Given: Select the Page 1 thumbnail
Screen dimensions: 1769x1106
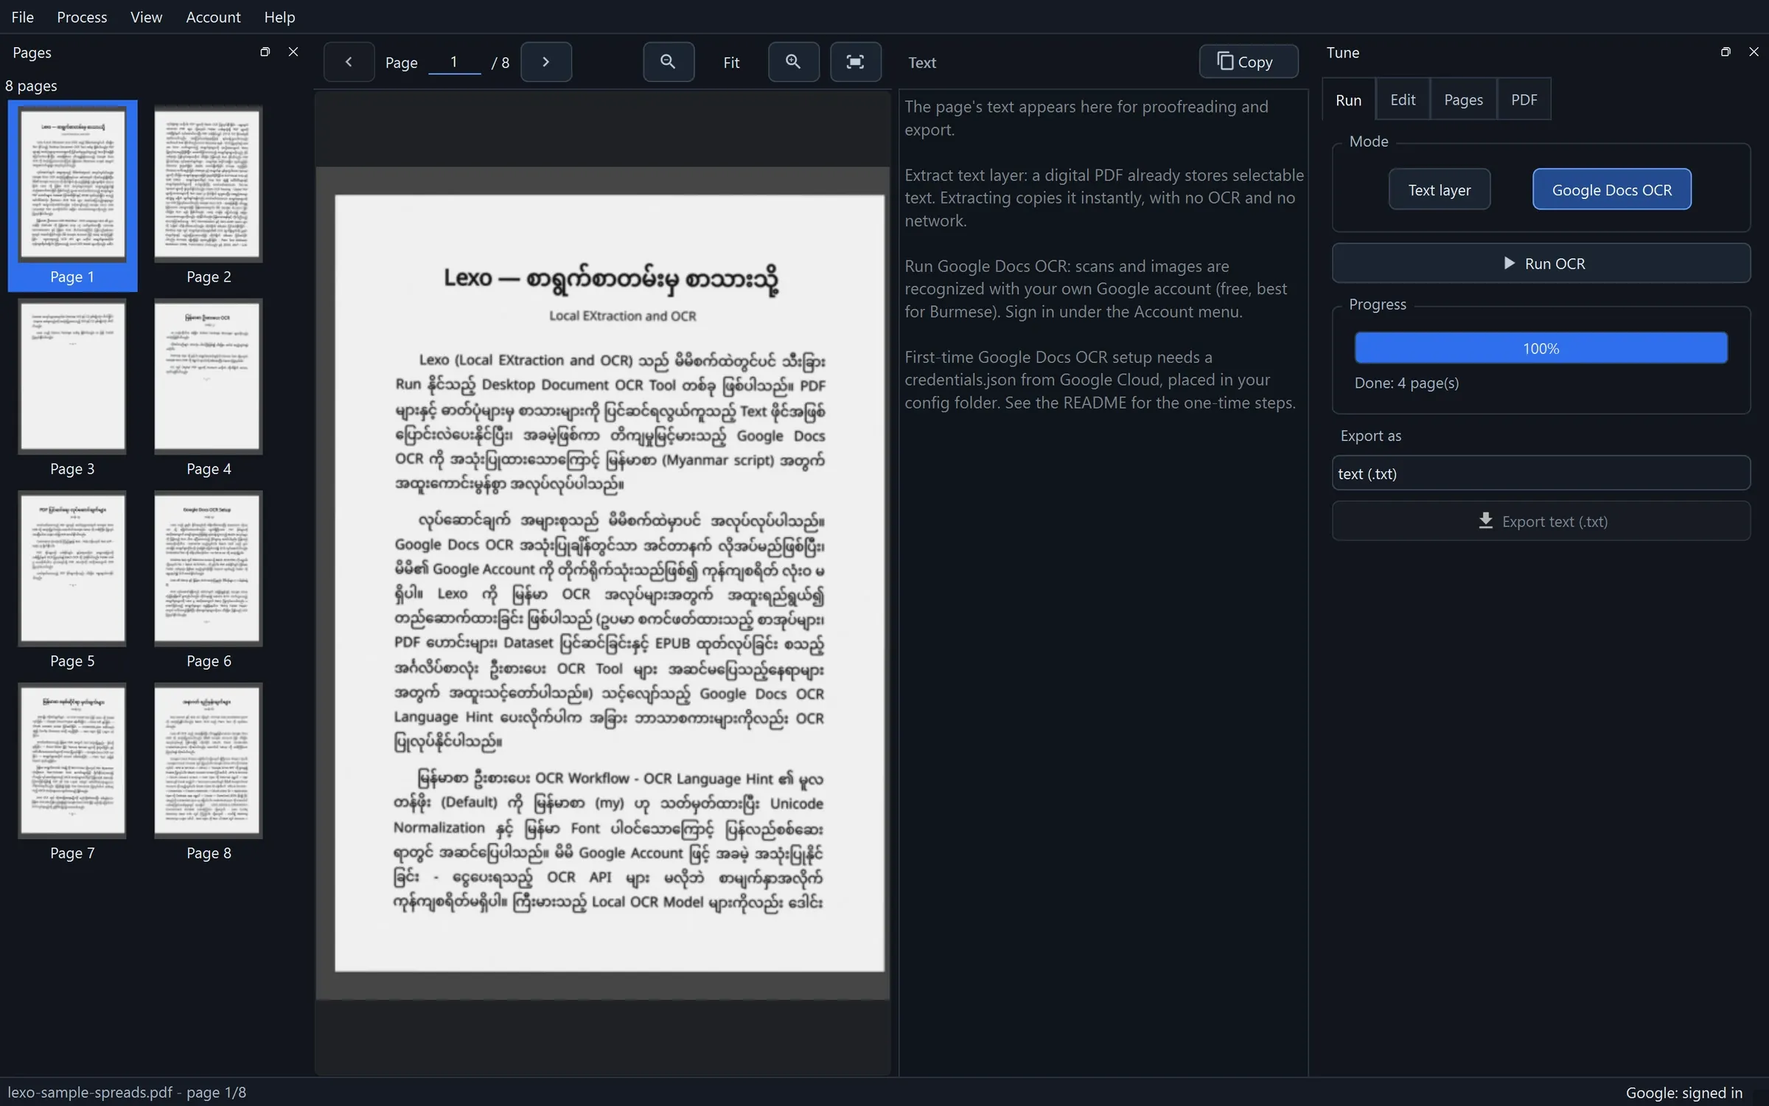Looking at the screenshot, I should pyautogui.click(x=72, y=195).
